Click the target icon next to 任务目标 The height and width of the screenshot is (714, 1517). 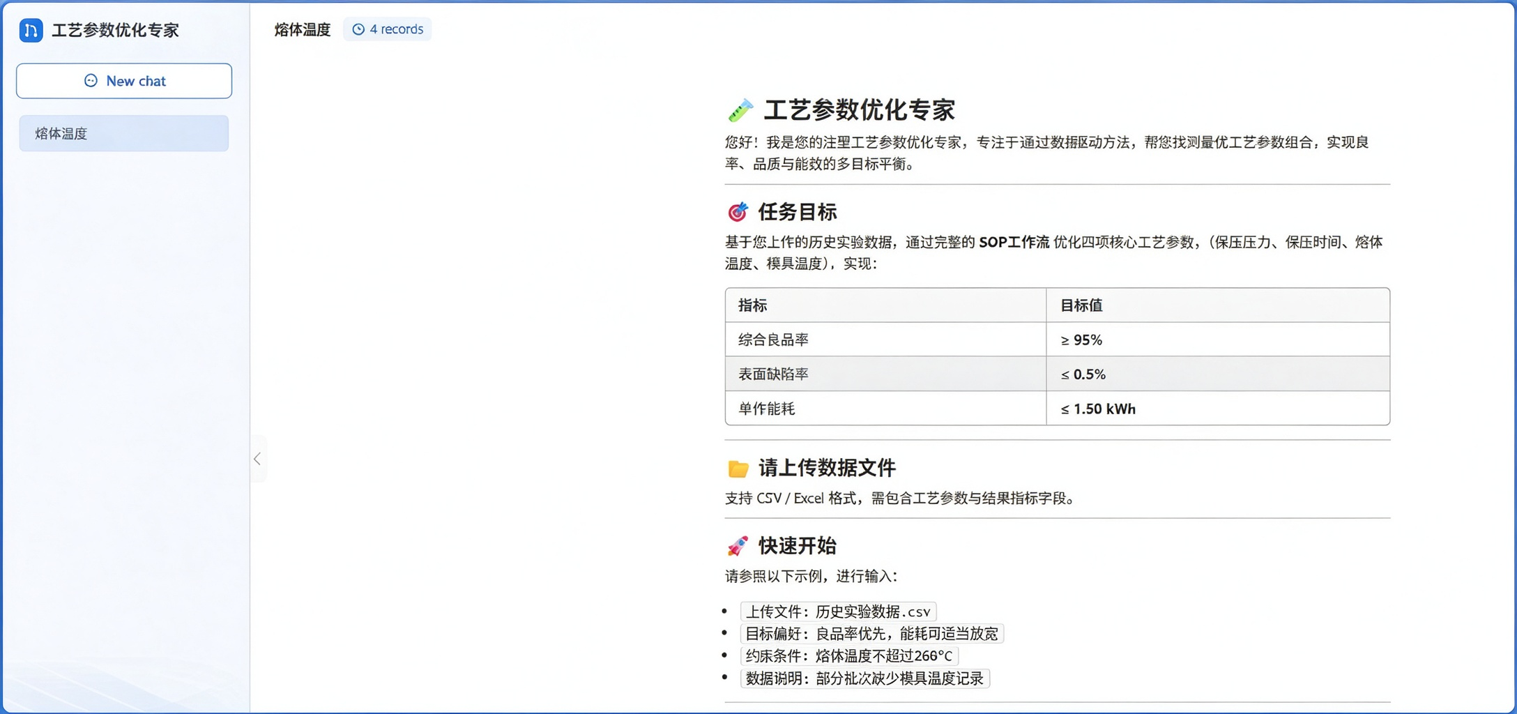tap(738, 211)
